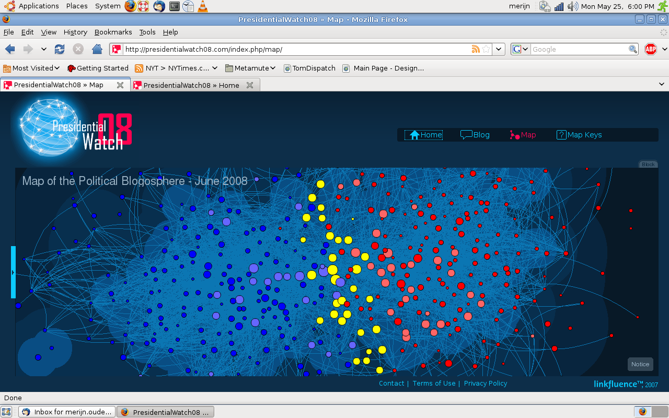Switch to the PresidentialWatch08 Home tab
This screenshot has width=669, height=418.
click(x=191, y=85)
